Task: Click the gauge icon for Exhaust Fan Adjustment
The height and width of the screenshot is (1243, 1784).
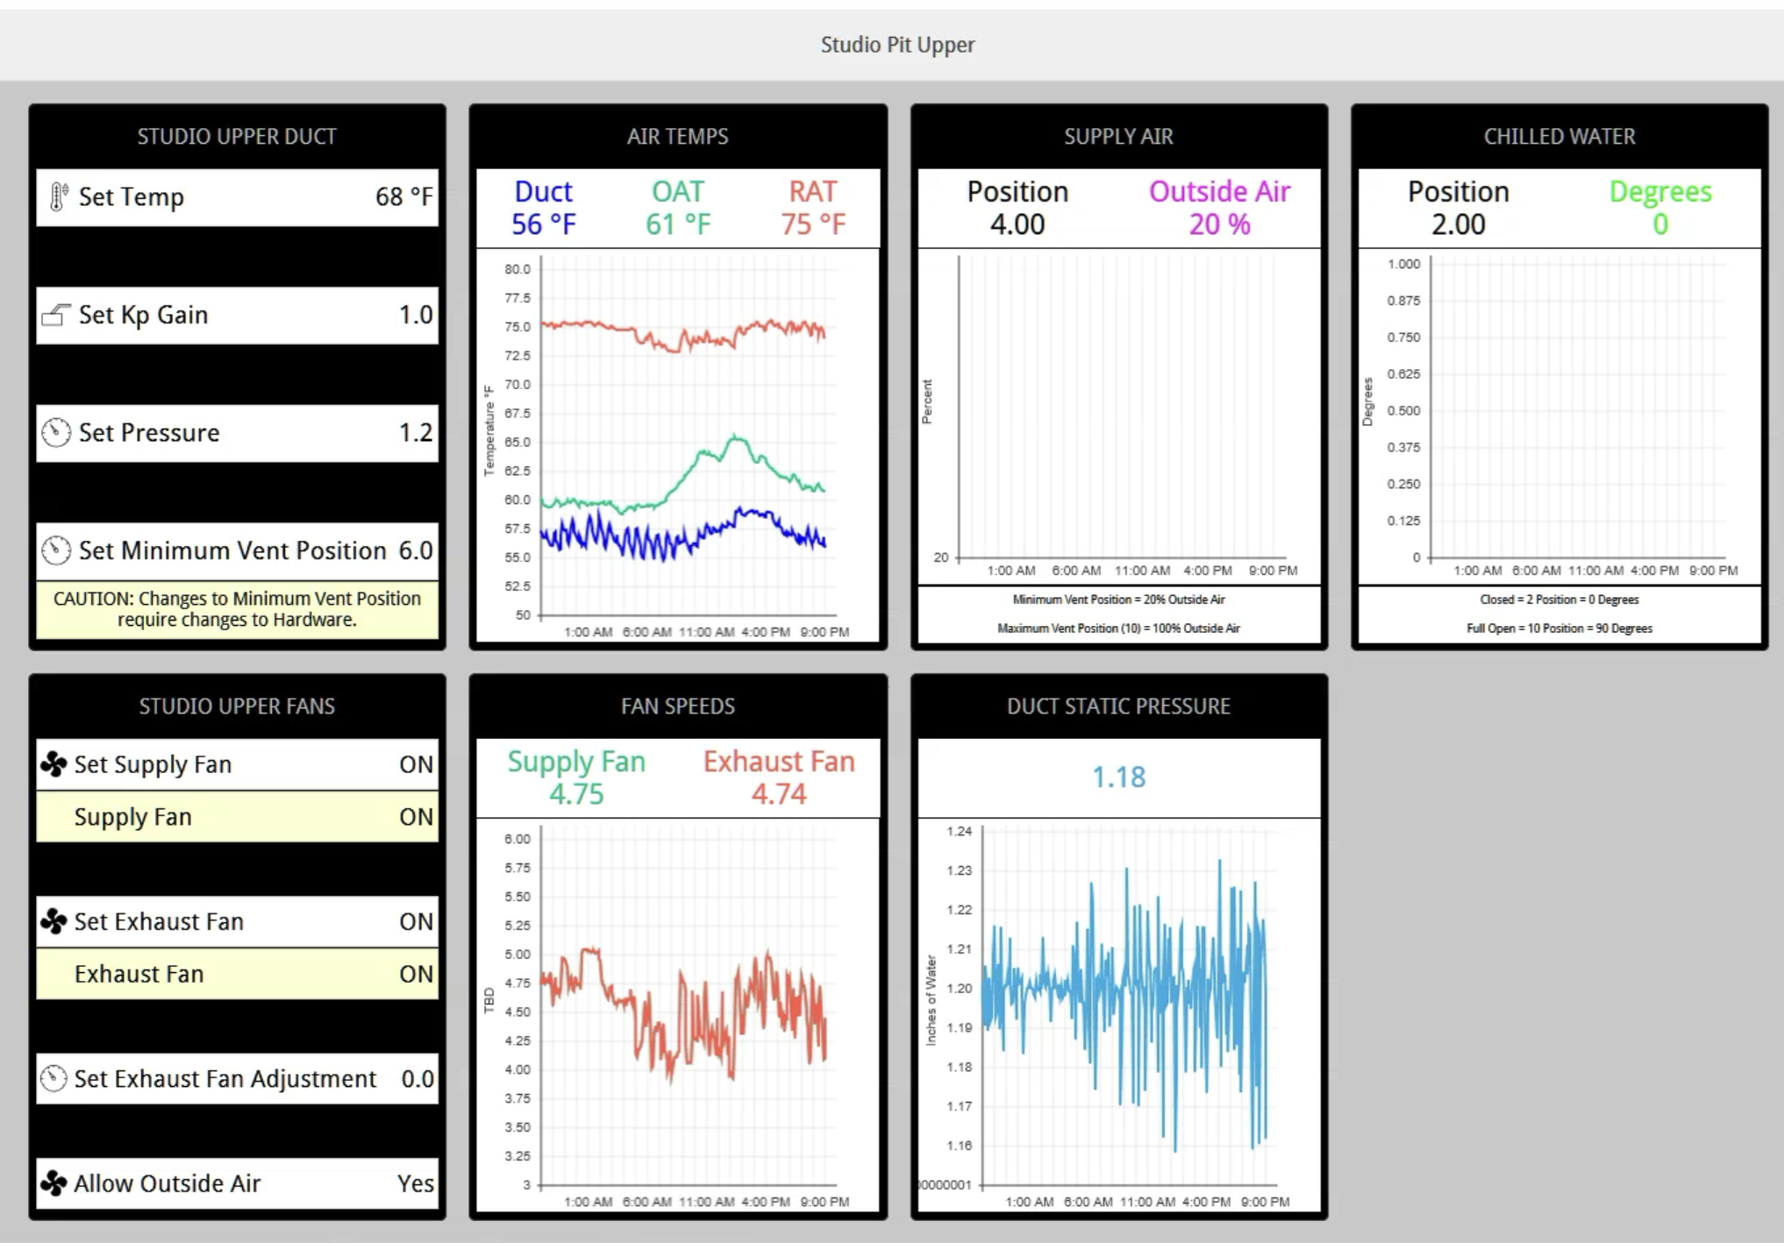Action: 54,1078
